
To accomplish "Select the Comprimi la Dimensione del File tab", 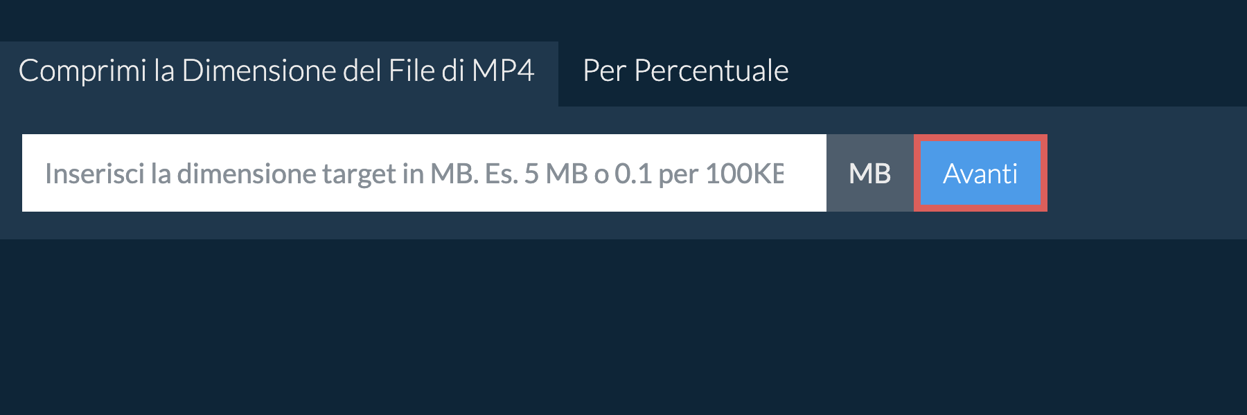I will coord(277,72).
